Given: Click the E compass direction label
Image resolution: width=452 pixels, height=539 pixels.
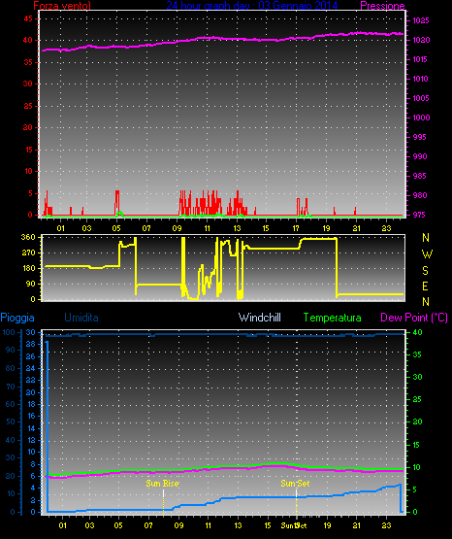Looking at the screenshot, I should pos(425,286).
